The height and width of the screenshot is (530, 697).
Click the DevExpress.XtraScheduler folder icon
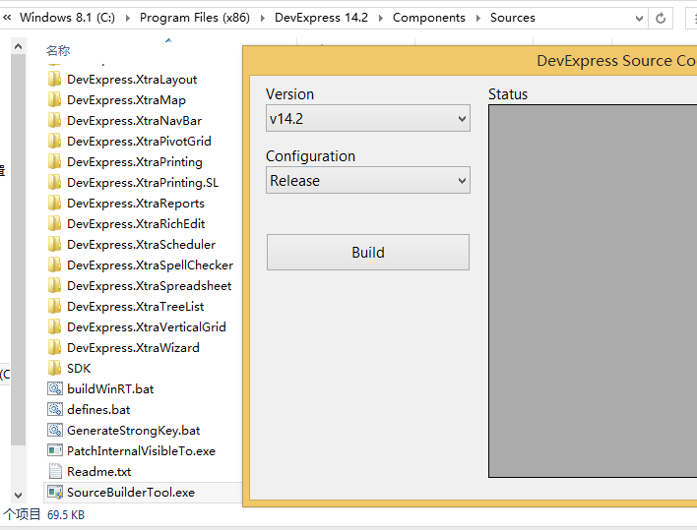[x=55, y=245]
